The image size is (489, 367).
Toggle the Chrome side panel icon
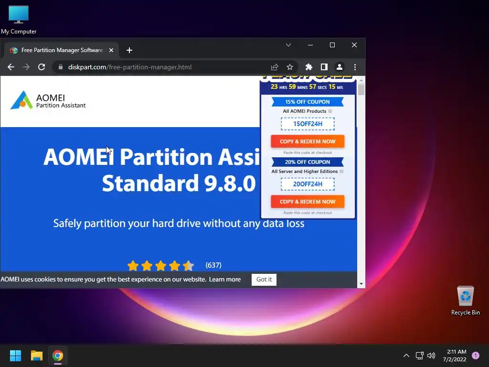324,67
